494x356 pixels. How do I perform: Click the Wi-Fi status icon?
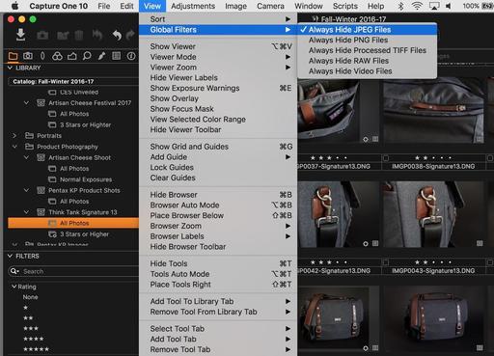pyautogui.click(x=417, y=6)
